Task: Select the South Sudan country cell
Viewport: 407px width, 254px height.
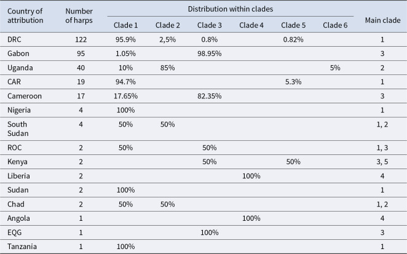Action: 18,129
